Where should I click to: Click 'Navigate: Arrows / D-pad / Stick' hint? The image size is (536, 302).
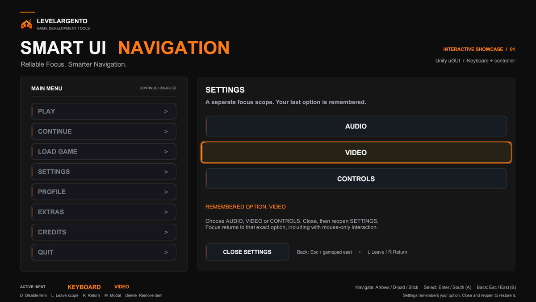(x=387, y=287)
